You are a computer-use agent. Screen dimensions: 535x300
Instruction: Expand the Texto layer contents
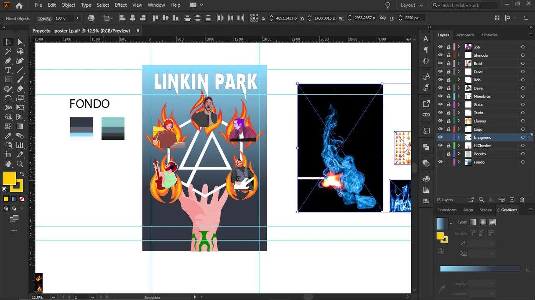tap(459, 113)
